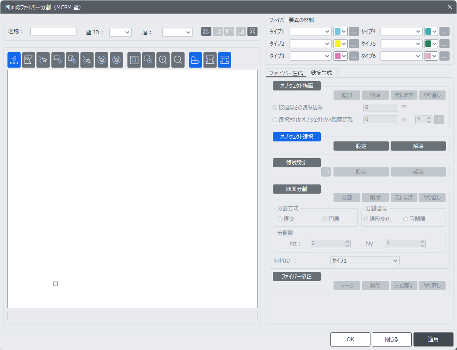
Task: Click the 閉じる button
Action: tap(392, 339)
